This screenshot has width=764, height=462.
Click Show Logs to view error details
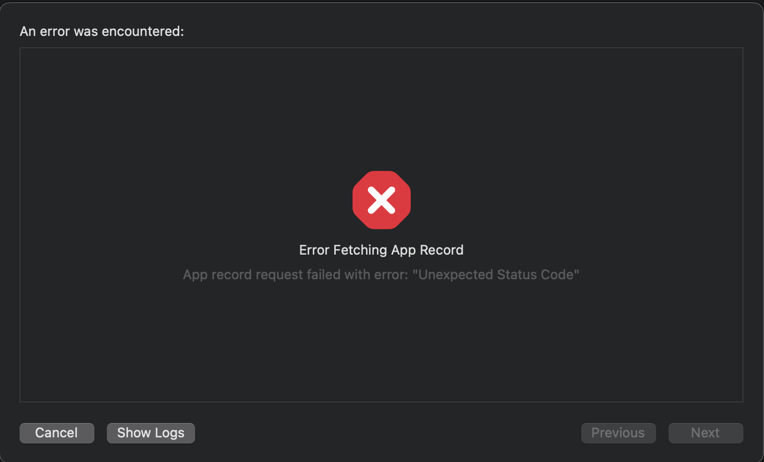[x=150, y=433]
